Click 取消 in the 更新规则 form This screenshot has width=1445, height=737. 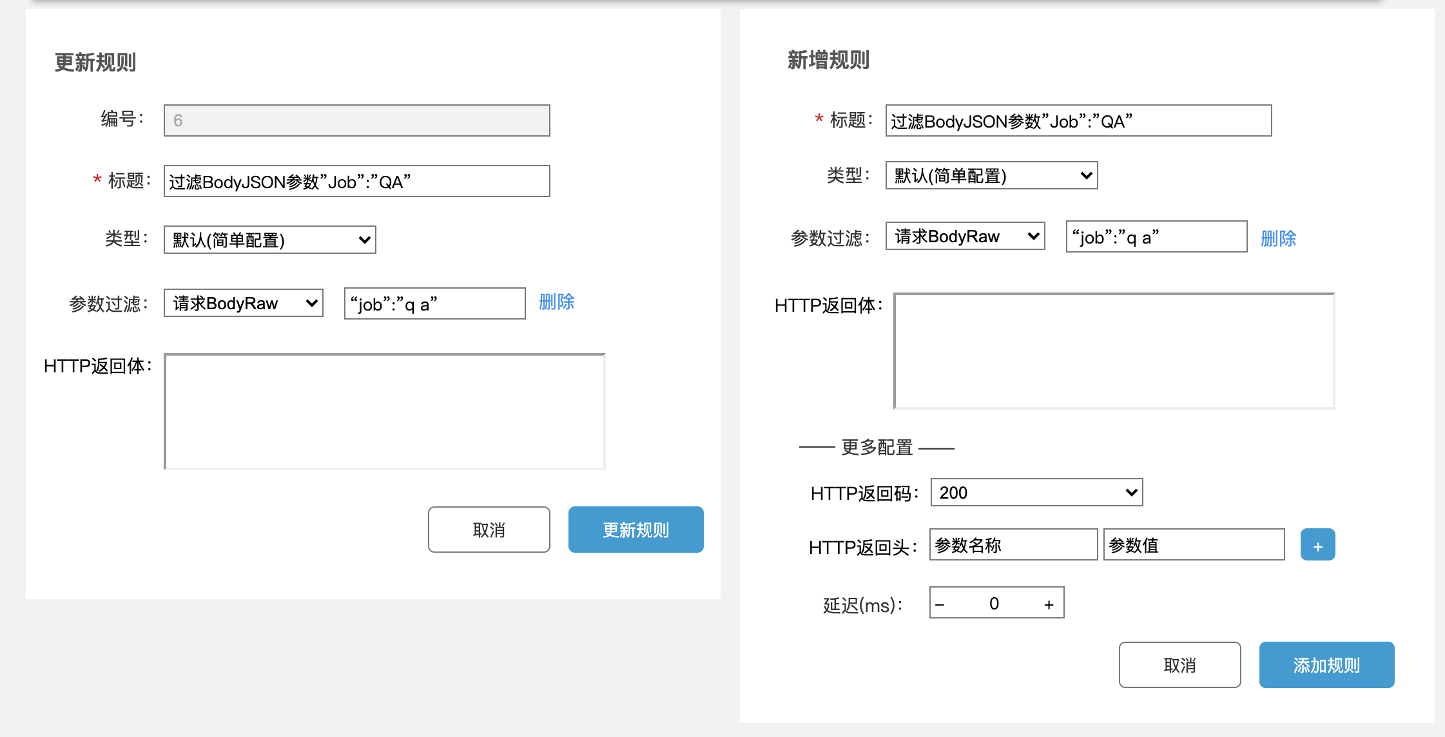[x=489, y=530]
